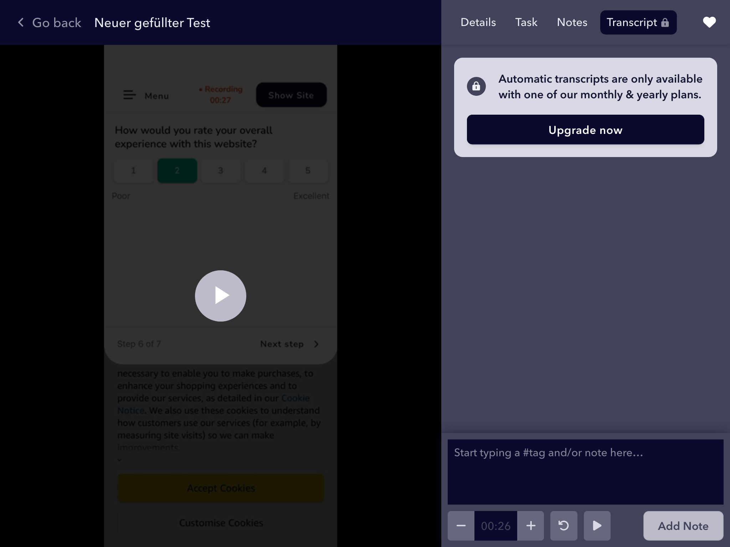Open the Details tab
Viewport: 730px width, 547px height.
point(478,22)
